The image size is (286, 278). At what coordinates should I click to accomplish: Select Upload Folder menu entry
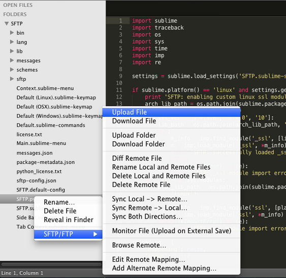point(172,135)
